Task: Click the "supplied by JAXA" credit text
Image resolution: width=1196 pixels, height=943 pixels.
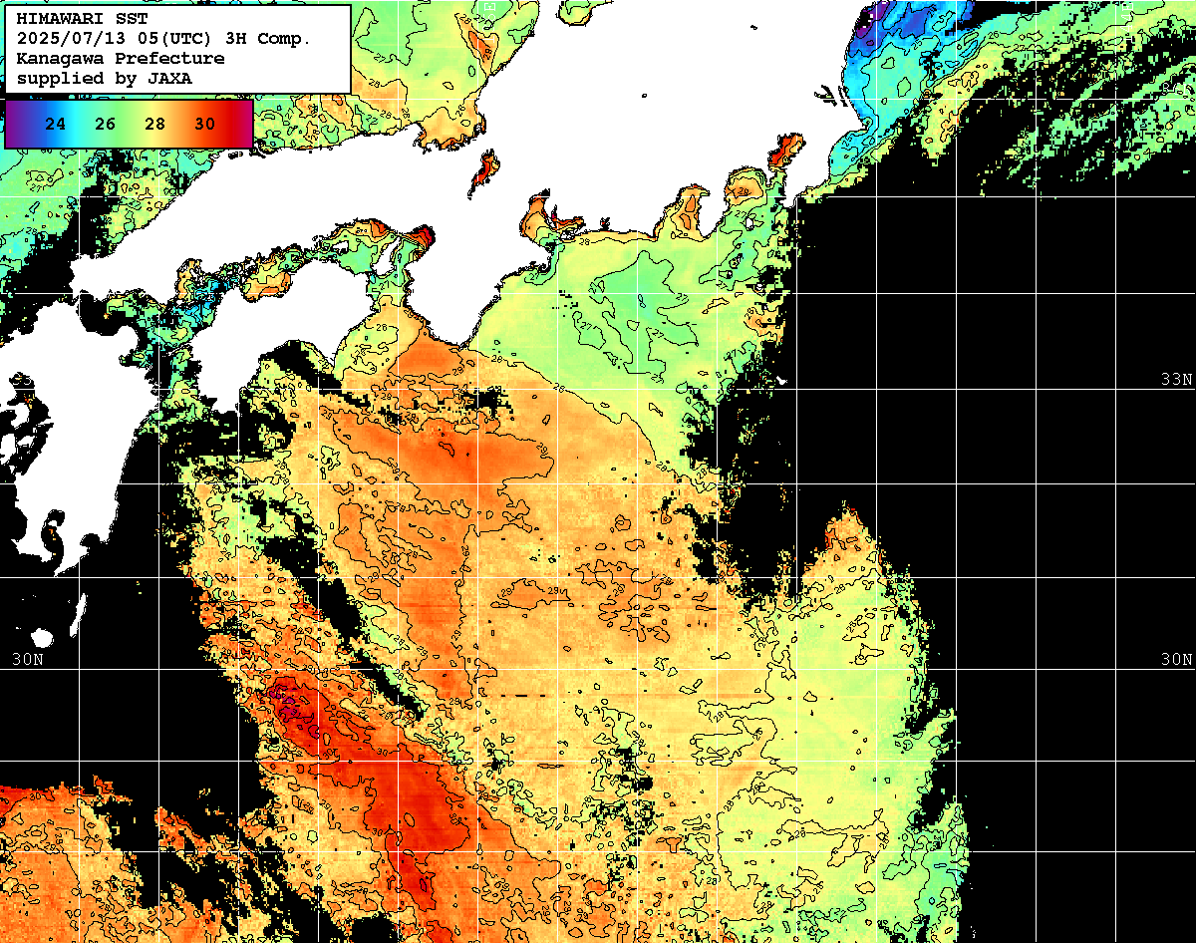Action: [105, 77]
